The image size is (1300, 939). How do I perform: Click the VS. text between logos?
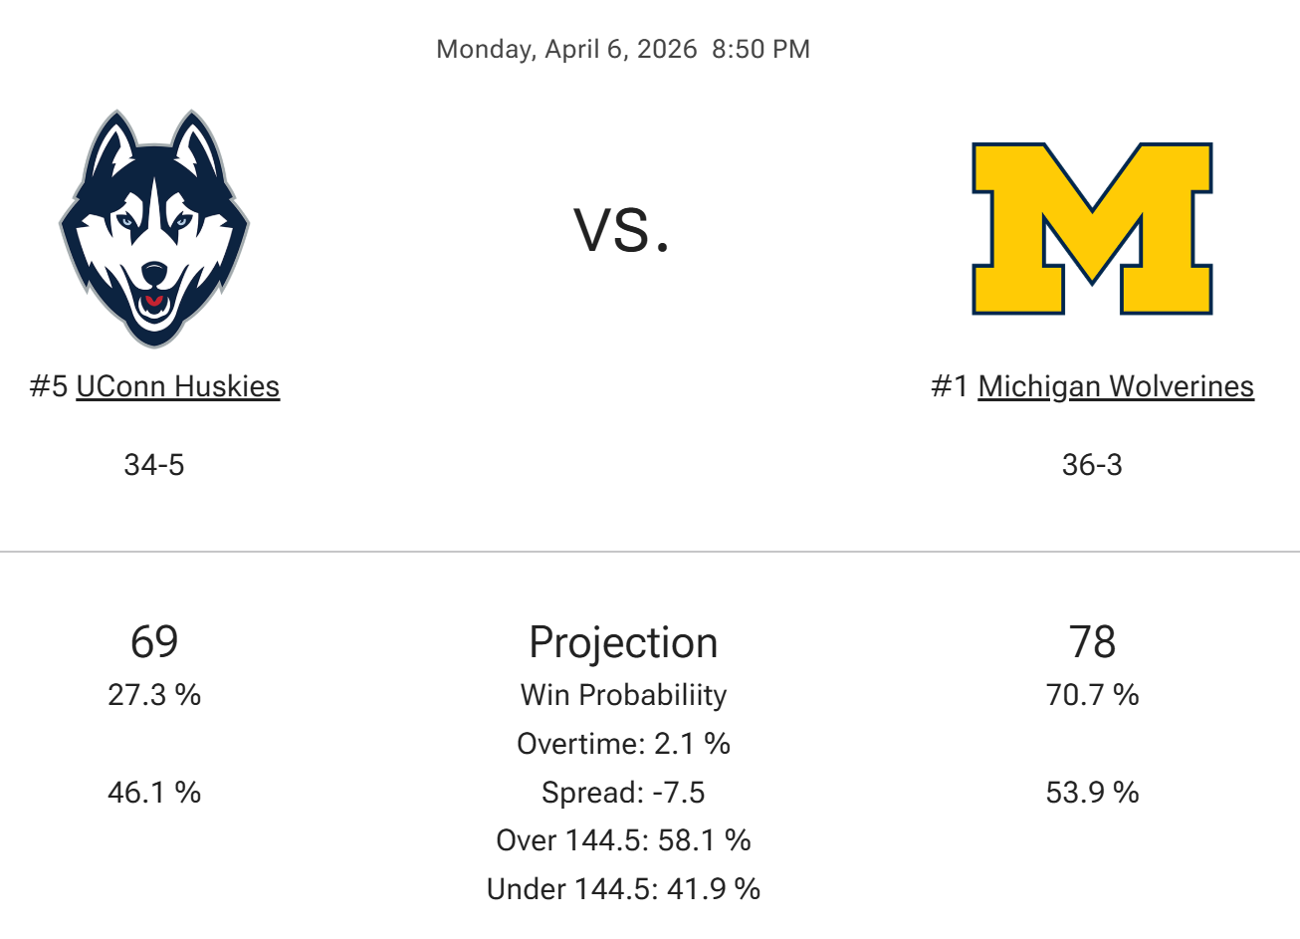[x=622, y=229]
